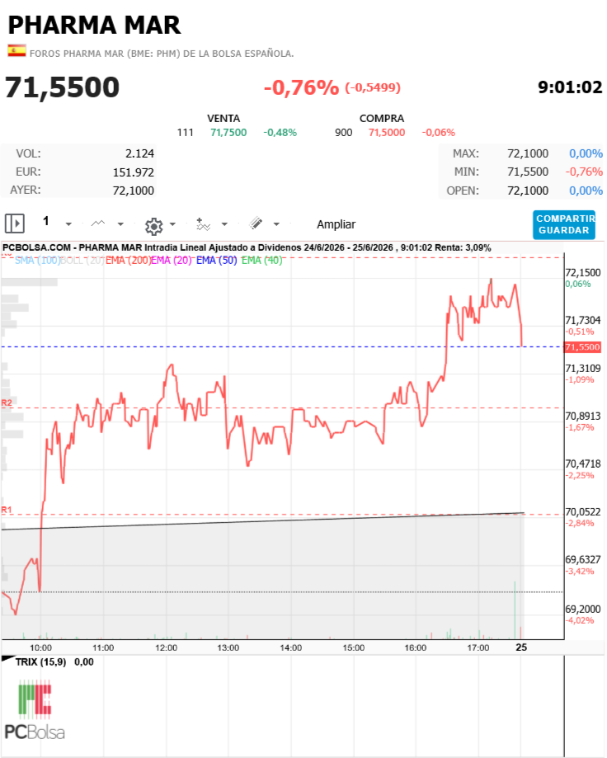Image resolution: width=607 pixels, height=758 pixels.
Task: Click the OPEN value 72,1000
Action: [x=528, y=191]
